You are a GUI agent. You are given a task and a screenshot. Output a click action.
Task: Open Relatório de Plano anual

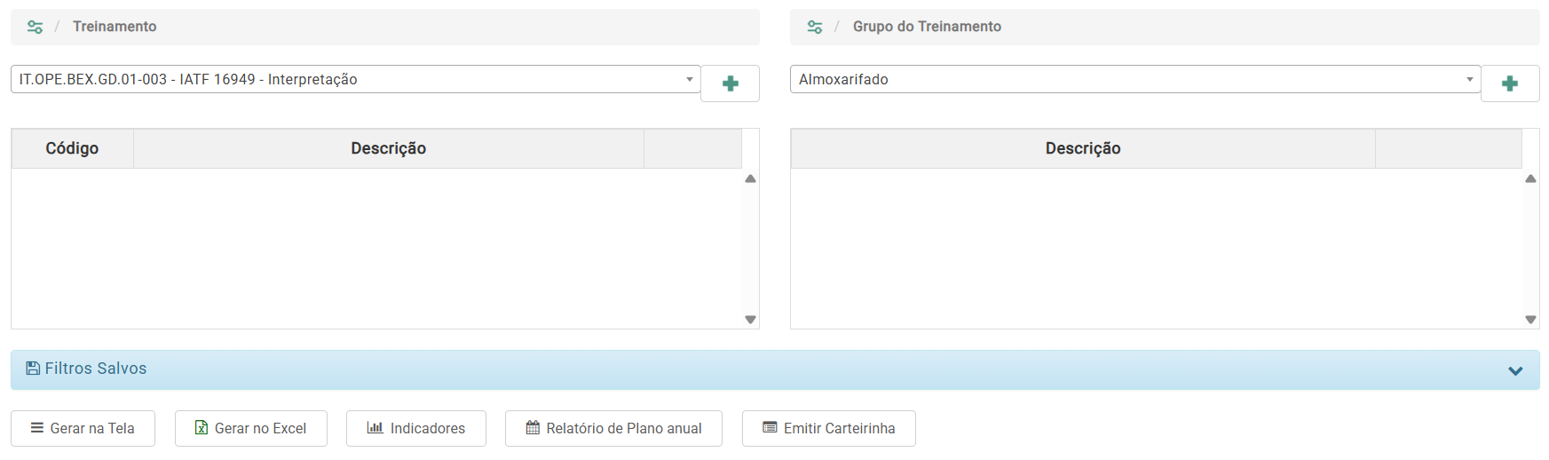coord(613,428)
